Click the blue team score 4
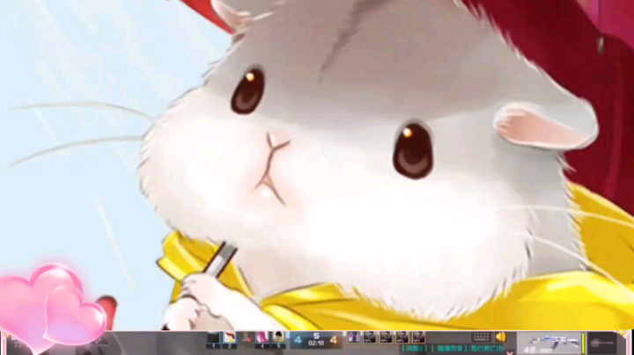This screenshot has height=355, width=634. pyautogui.click(x=298, y=340)
